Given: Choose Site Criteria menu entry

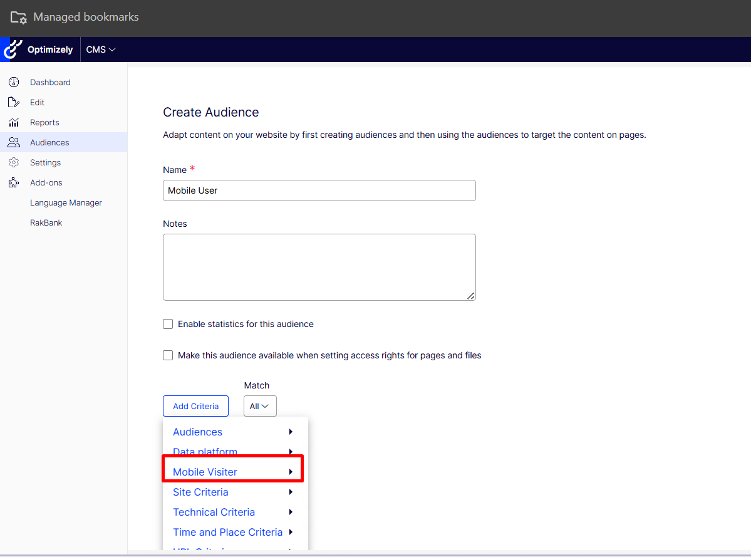Looking at the screenshot, I should click(200, 492).
